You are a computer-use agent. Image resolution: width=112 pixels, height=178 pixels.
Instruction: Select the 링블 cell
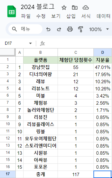[x=41, y=131]
